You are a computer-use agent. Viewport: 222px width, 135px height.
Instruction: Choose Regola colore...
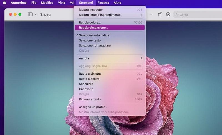[110, 22]
